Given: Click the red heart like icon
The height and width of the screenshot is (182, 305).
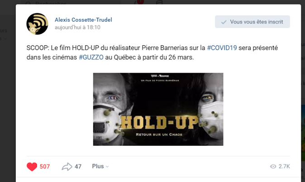Looking at the screenshot, I should 32,167.
